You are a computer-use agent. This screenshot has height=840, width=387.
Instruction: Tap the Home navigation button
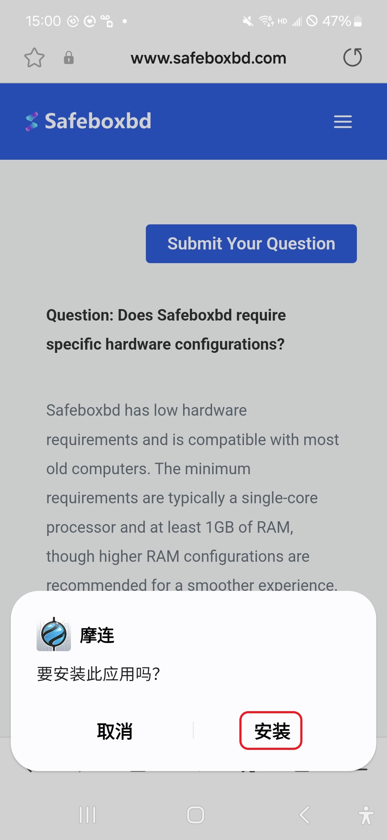tap(196, 815)
